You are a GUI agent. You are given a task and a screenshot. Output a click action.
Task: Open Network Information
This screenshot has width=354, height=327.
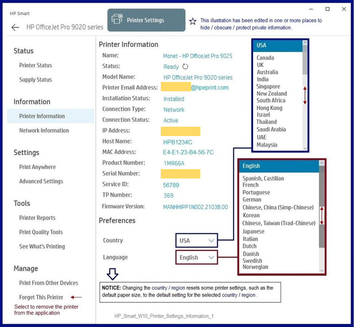point(44,130)
